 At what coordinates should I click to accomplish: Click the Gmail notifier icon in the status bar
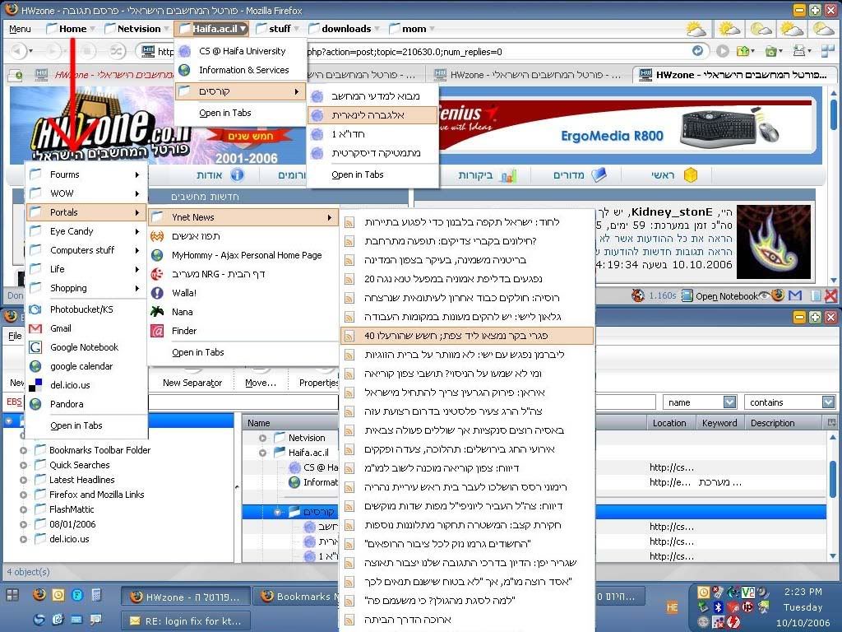(795, 295)
